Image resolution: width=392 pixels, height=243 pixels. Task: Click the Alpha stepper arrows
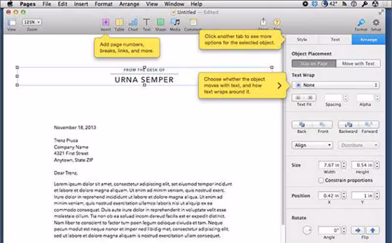pos(377,98)
